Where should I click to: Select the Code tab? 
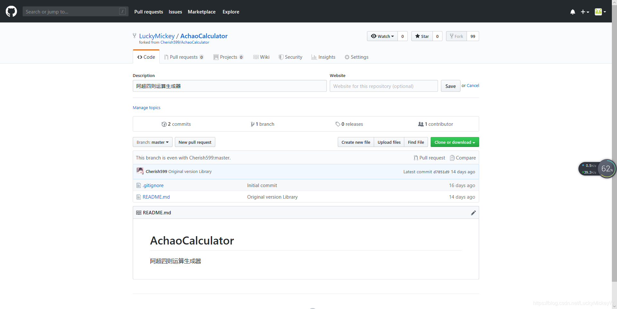pyautogui.click(x=146, y=57)
